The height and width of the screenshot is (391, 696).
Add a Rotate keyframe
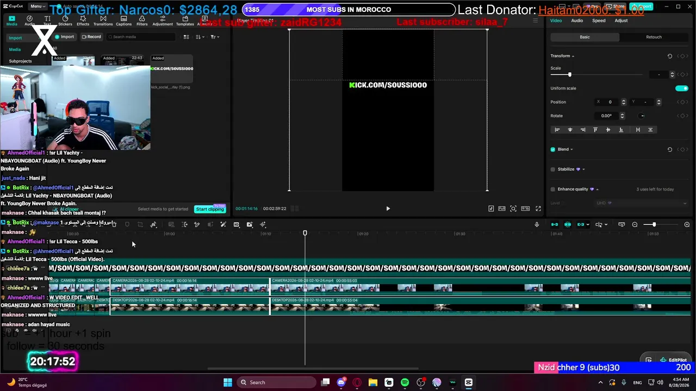[682, 116]
